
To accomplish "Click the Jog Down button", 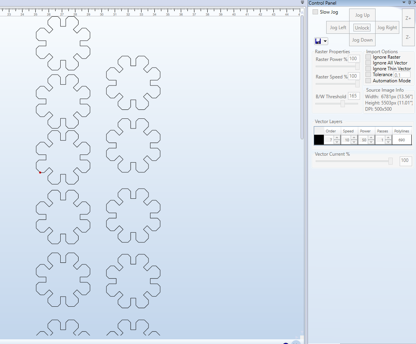I will (x=362, y=40).
